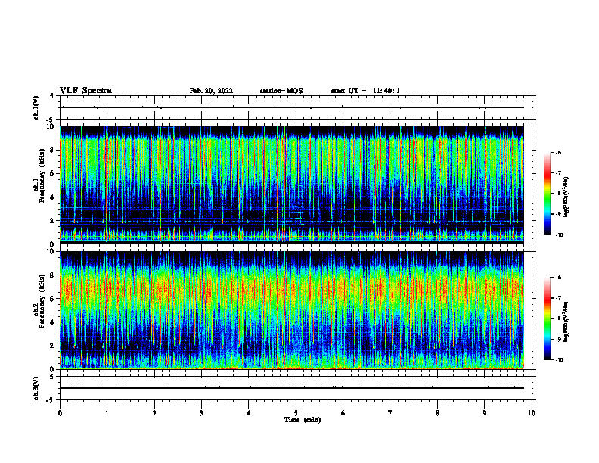This screenshot has height=463, width=599.
Task: Click time axis tick label '10'
Action: pyautogui.click(x=532, y=413)
